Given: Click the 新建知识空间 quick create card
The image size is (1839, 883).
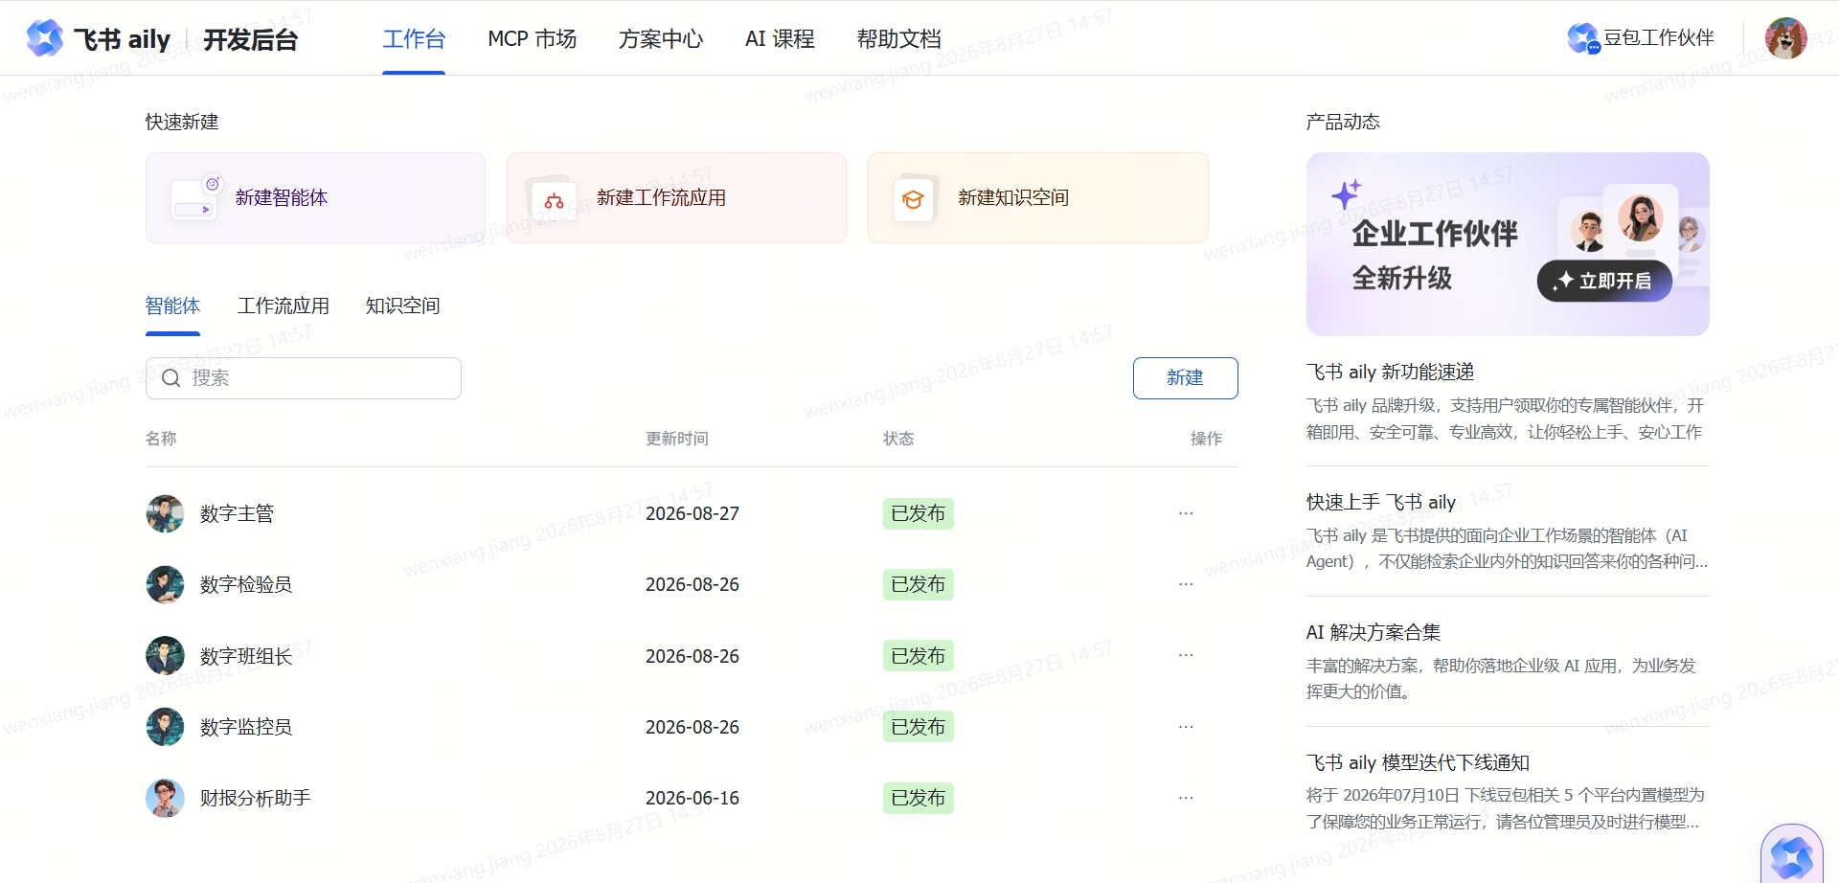Looking at the screenshot, I should pos(1038,198).
